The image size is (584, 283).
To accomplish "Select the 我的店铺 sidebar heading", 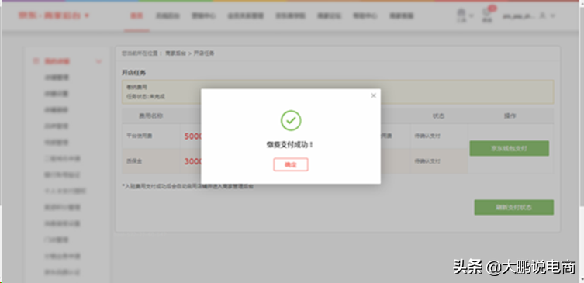I will click(x=57, y=61).
